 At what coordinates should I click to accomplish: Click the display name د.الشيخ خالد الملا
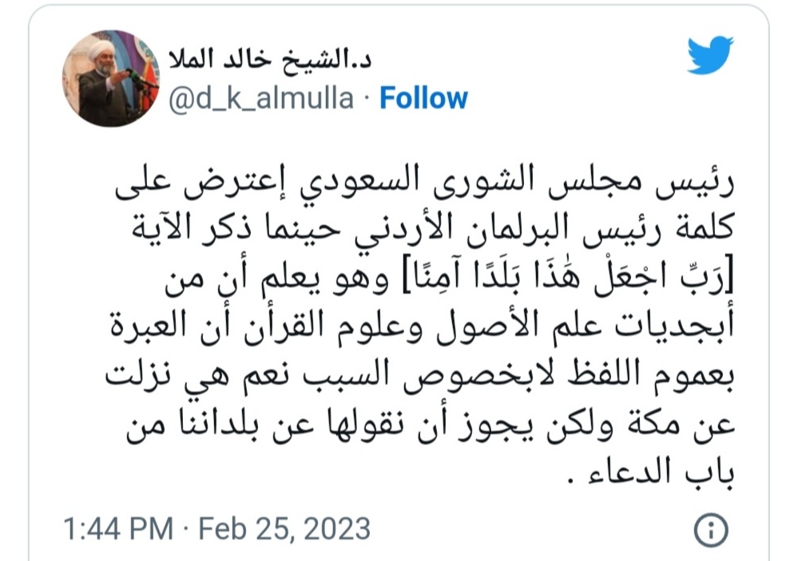tap(269, 58)
